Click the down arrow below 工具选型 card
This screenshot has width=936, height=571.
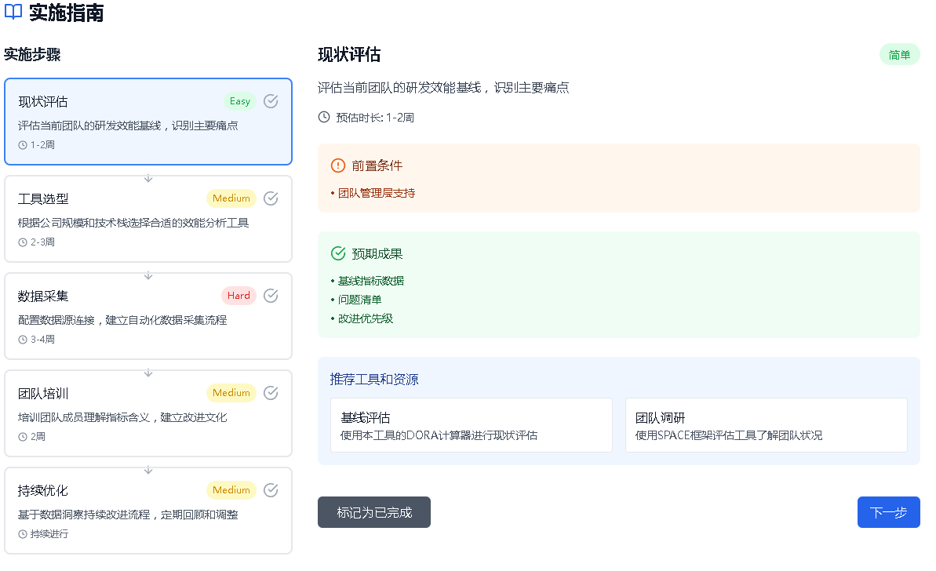point(148,275)
